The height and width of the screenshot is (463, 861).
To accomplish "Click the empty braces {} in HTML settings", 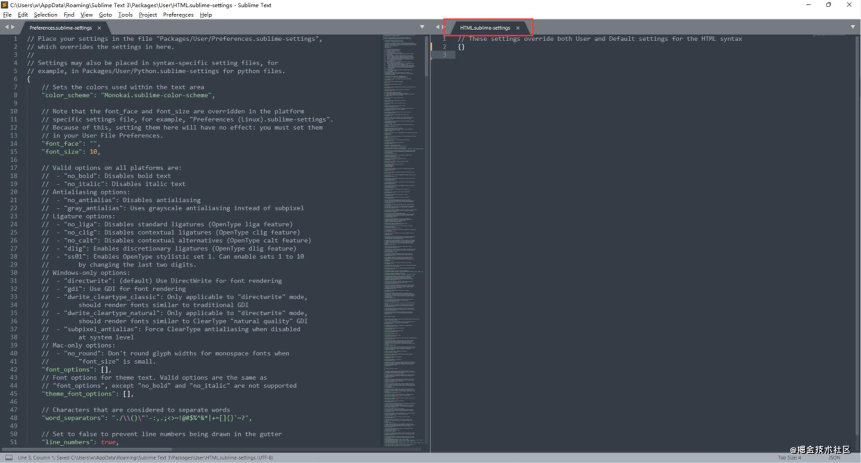I will pos(461,46).
